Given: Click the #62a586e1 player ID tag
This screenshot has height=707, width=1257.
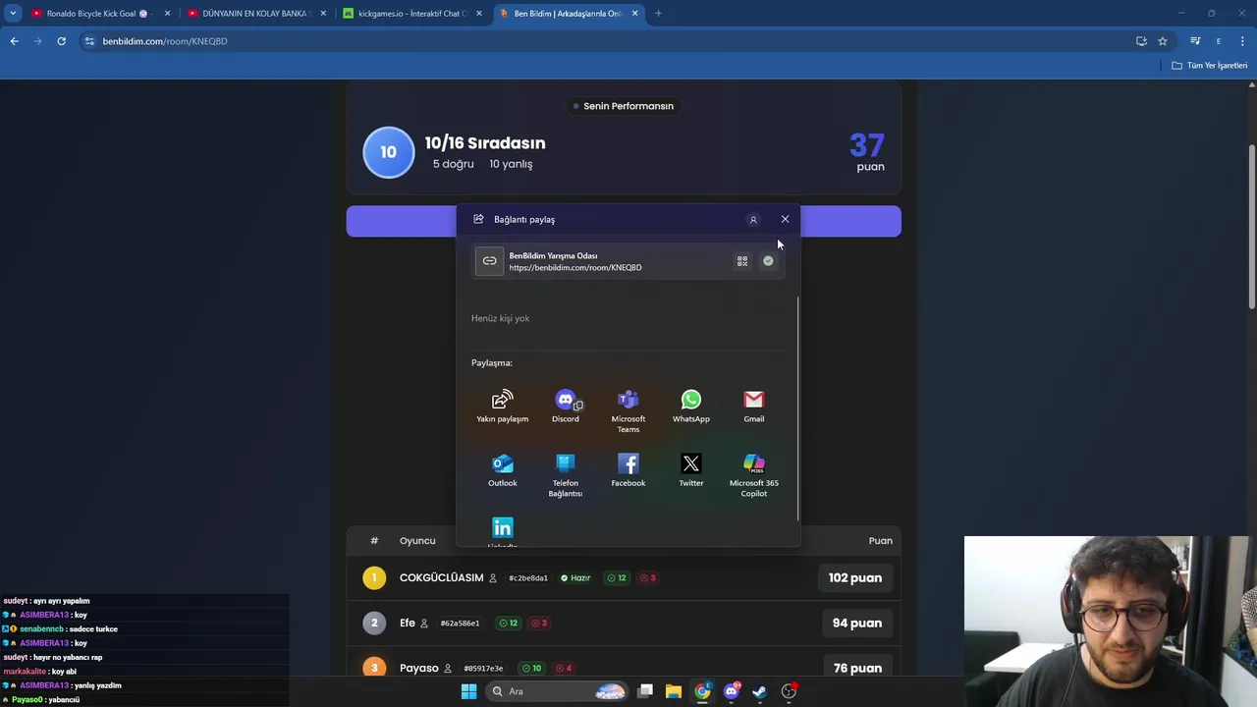Looking at the screenshot, I should click(x=460, y=624).
